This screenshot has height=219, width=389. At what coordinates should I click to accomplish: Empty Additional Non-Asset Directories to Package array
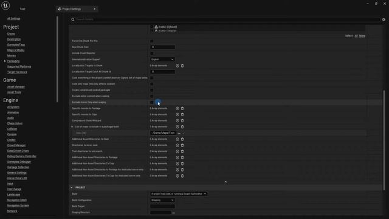[x=182, y=158]
